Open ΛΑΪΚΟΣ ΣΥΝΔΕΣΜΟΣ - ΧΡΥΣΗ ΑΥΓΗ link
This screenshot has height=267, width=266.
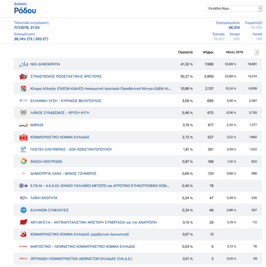(60, 113)
